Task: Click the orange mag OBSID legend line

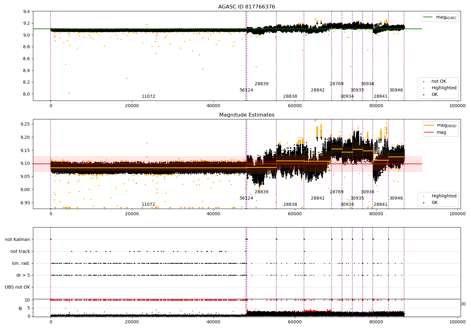Action: click(429, 125)
